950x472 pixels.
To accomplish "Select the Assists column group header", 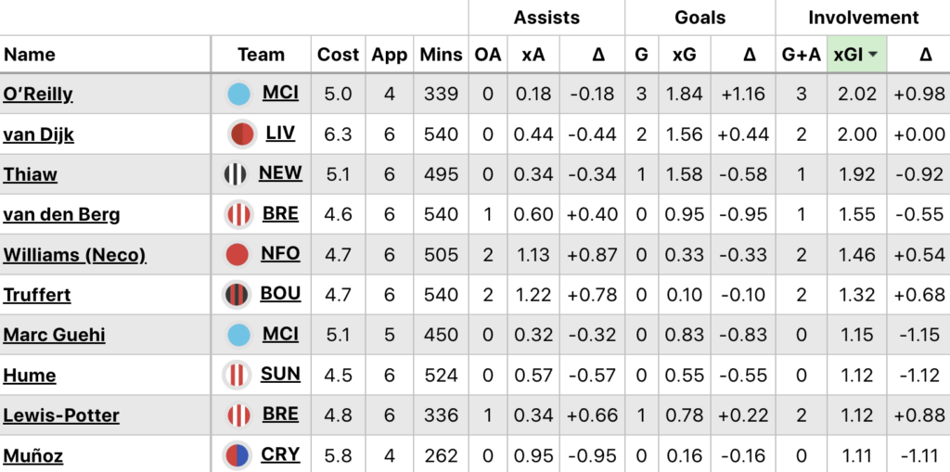I will (x=546, y=18).
